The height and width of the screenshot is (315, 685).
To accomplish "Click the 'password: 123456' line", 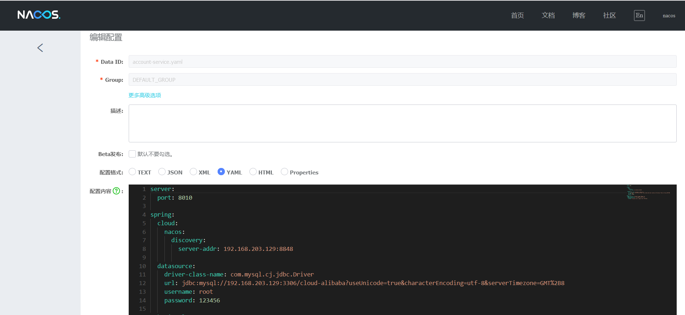I will click(192, 300).
